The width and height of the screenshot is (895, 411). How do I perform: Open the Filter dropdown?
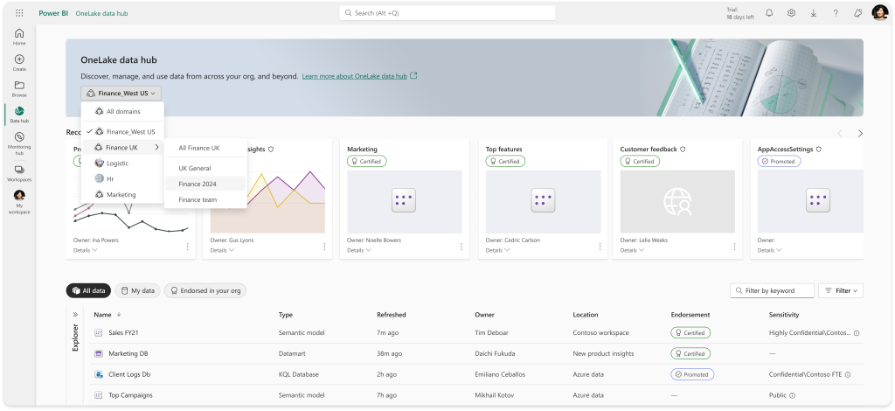(x=841, y=290)
